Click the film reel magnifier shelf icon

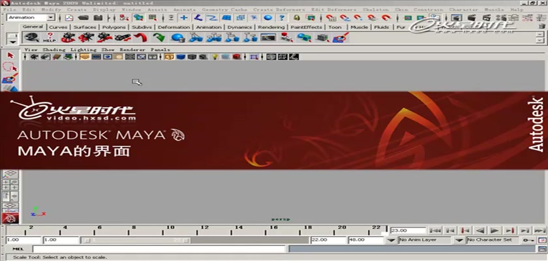click(32, 37)
